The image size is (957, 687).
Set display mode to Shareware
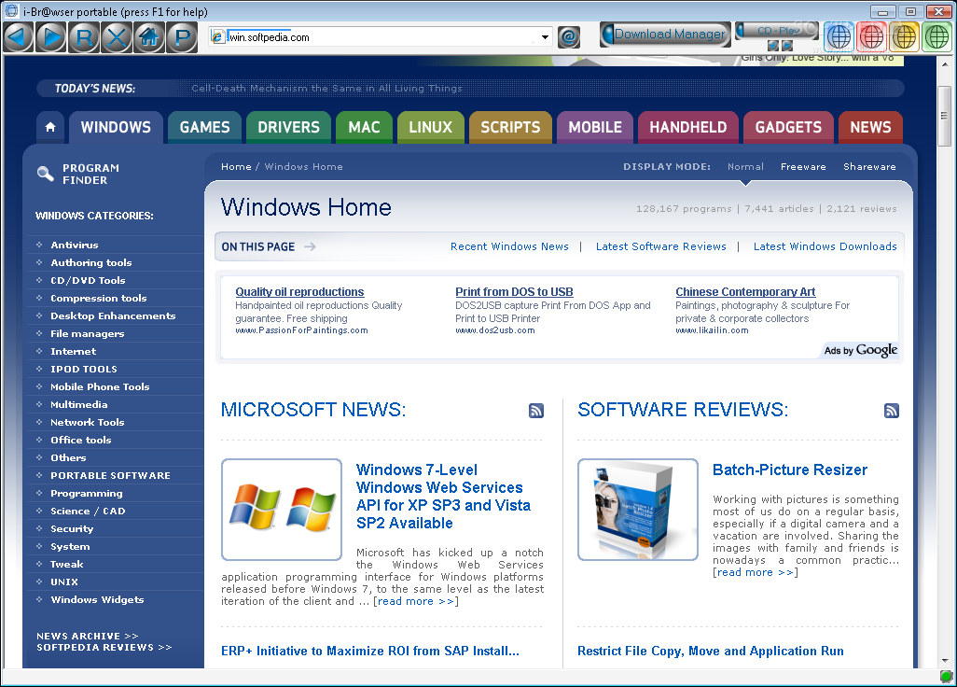pyautogui.click(x=869, y=167)
